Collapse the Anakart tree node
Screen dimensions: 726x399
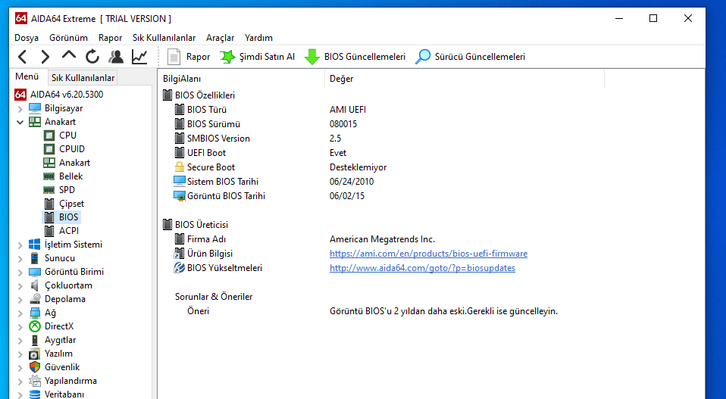(20, 122)
